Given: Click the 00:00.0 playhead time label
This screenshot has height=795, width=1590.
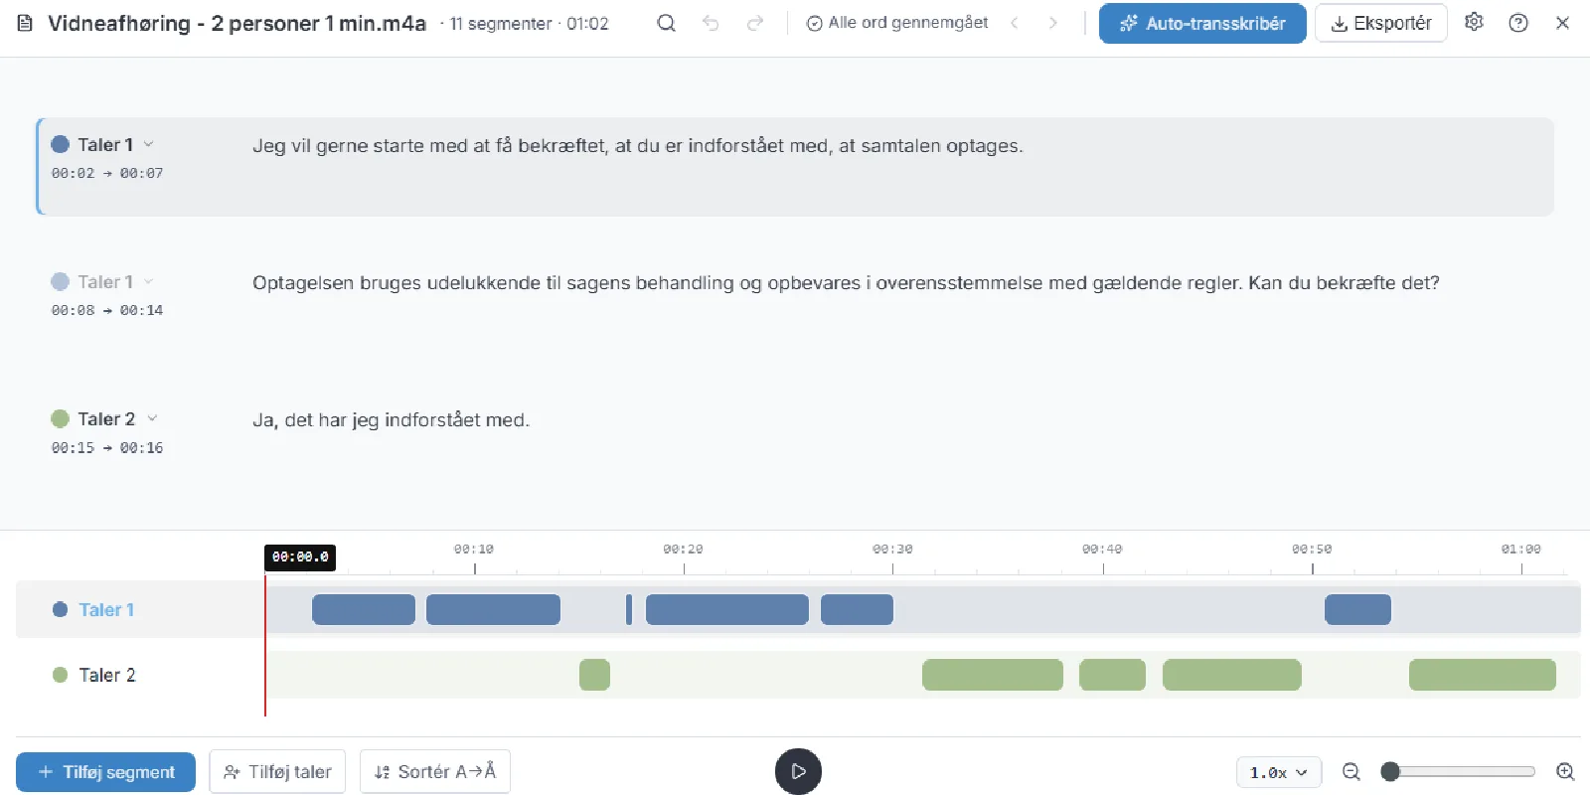Looking at the screenshot, I should (300, 557).
